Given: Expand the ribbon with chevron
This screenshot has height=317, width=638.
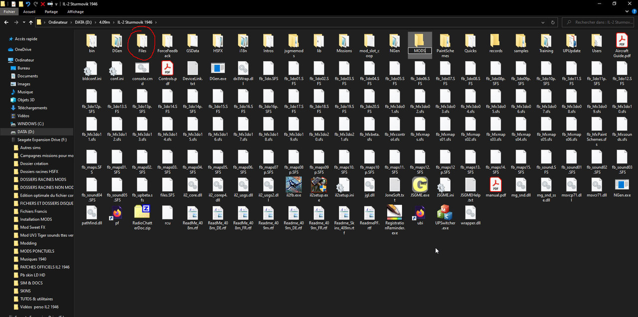Looking at the screenshot, I should tap(627, 11).
